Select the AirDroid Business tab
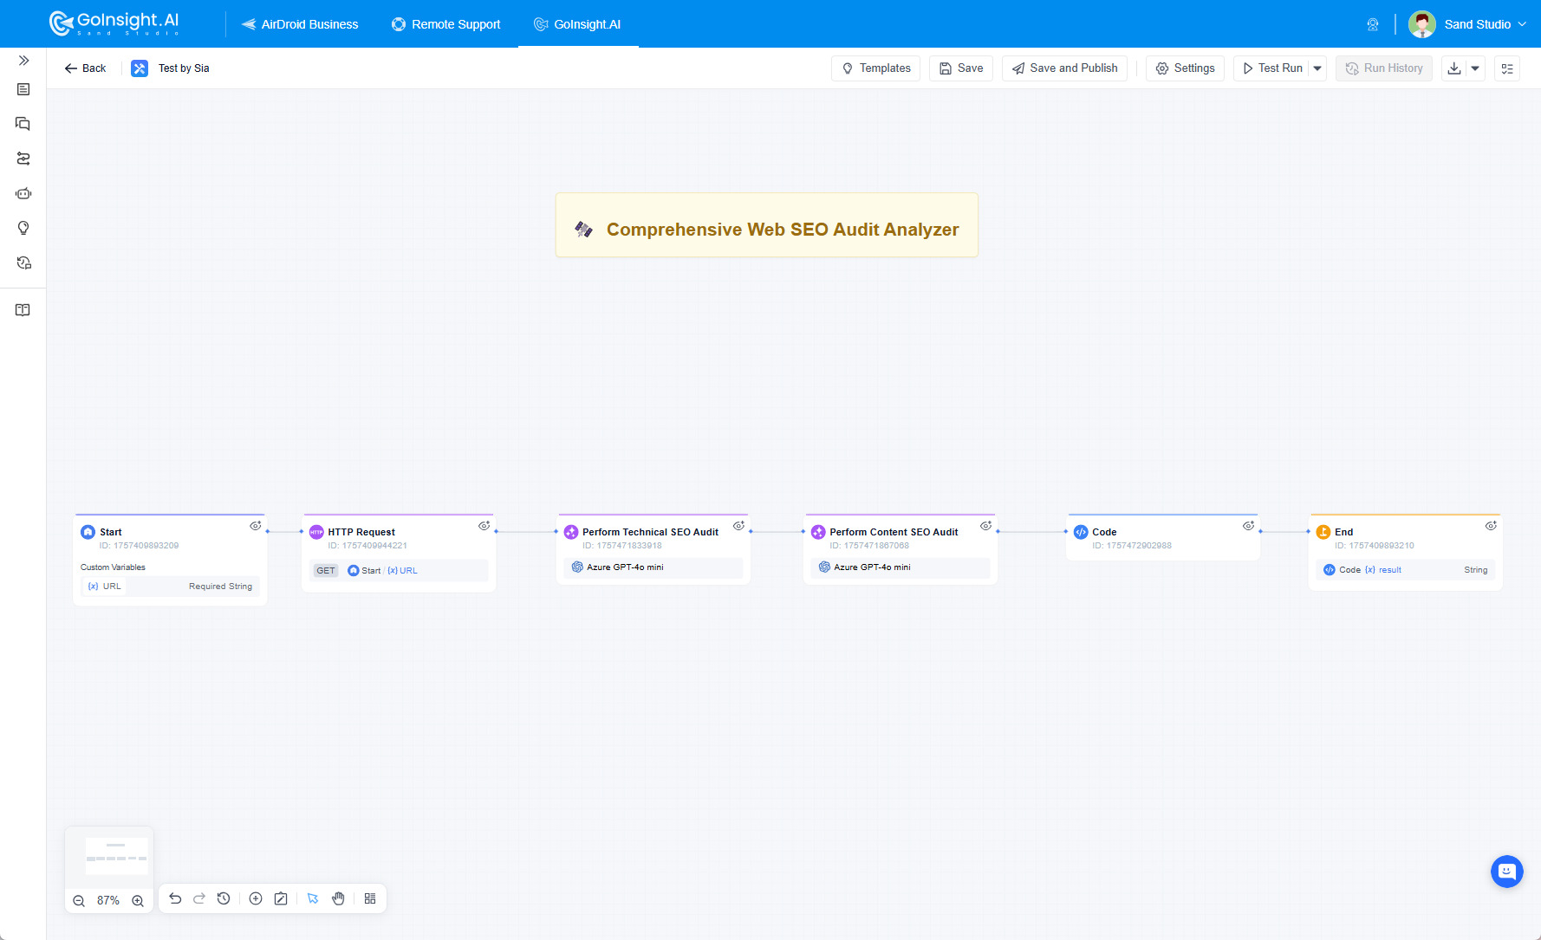Screen dimensions: 1541x940 [x=300, y=24]
